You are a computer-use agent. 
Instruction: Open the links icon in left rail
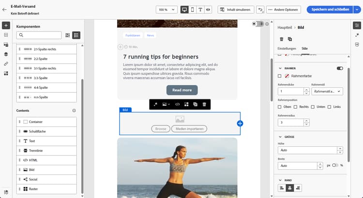[x=6, y=64]
